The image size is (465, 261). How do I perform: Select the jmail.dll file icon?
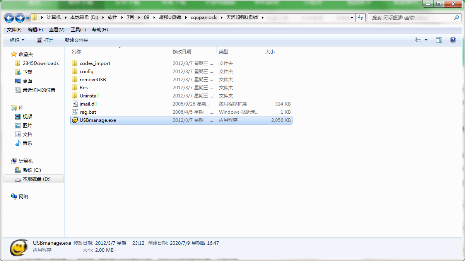(75, 104)
